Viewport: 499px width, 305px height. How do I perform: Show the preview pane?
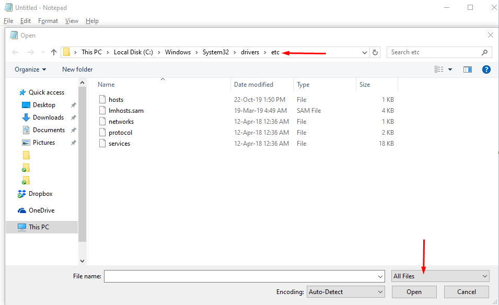click(467, 69)
